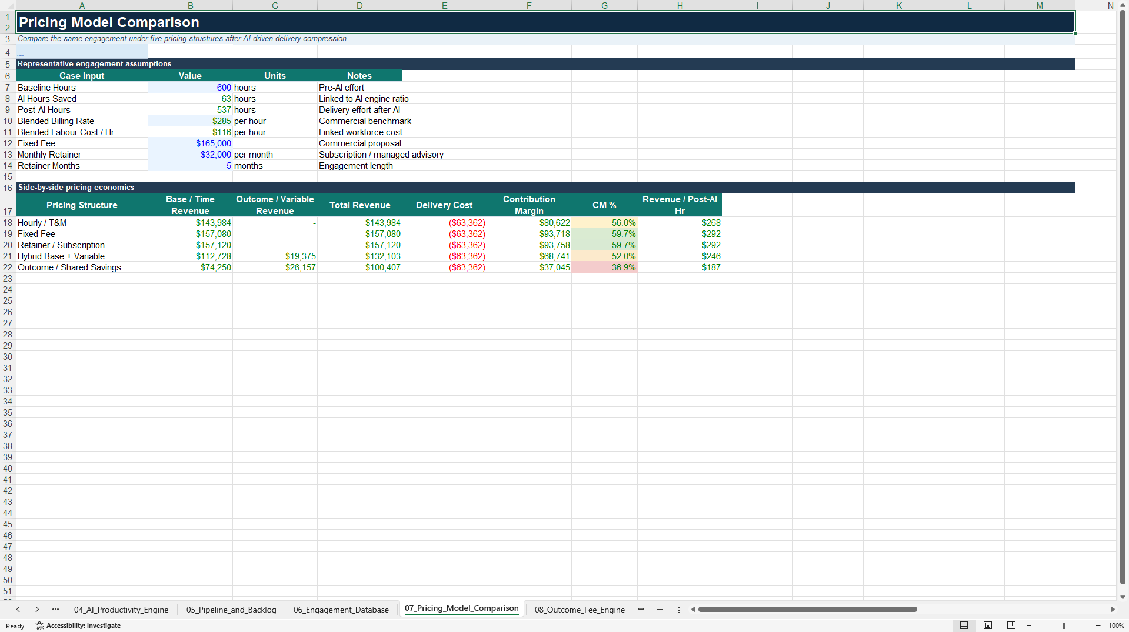Select column B header

(190, 5)
